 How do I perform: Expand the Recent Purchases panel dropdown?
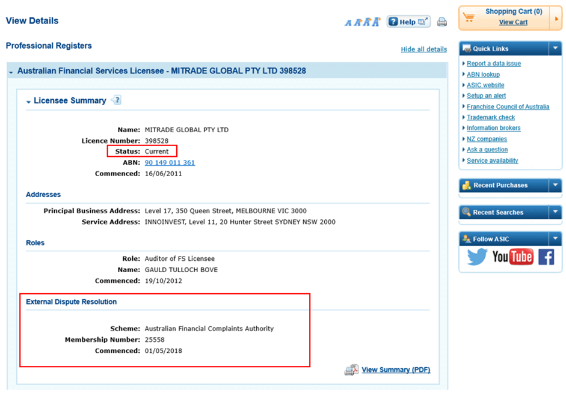(555, 185)
